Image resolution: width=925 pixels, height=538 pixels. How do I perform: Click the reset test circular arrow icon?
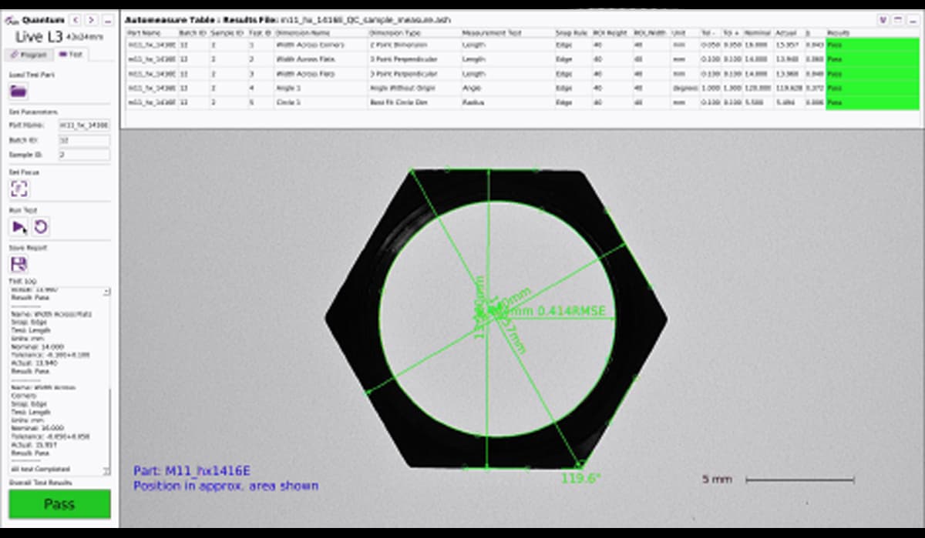(41, 226)
